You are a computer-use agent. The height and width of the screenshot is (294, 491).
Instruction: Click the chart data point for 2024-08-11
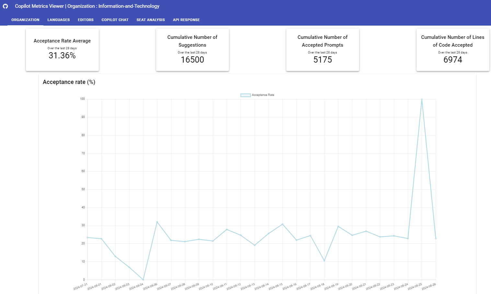pos(227,229)
